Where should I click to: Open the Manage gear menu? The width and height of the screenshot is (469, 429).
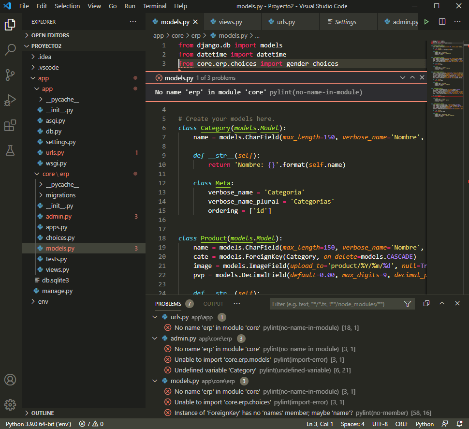[10, 405]
